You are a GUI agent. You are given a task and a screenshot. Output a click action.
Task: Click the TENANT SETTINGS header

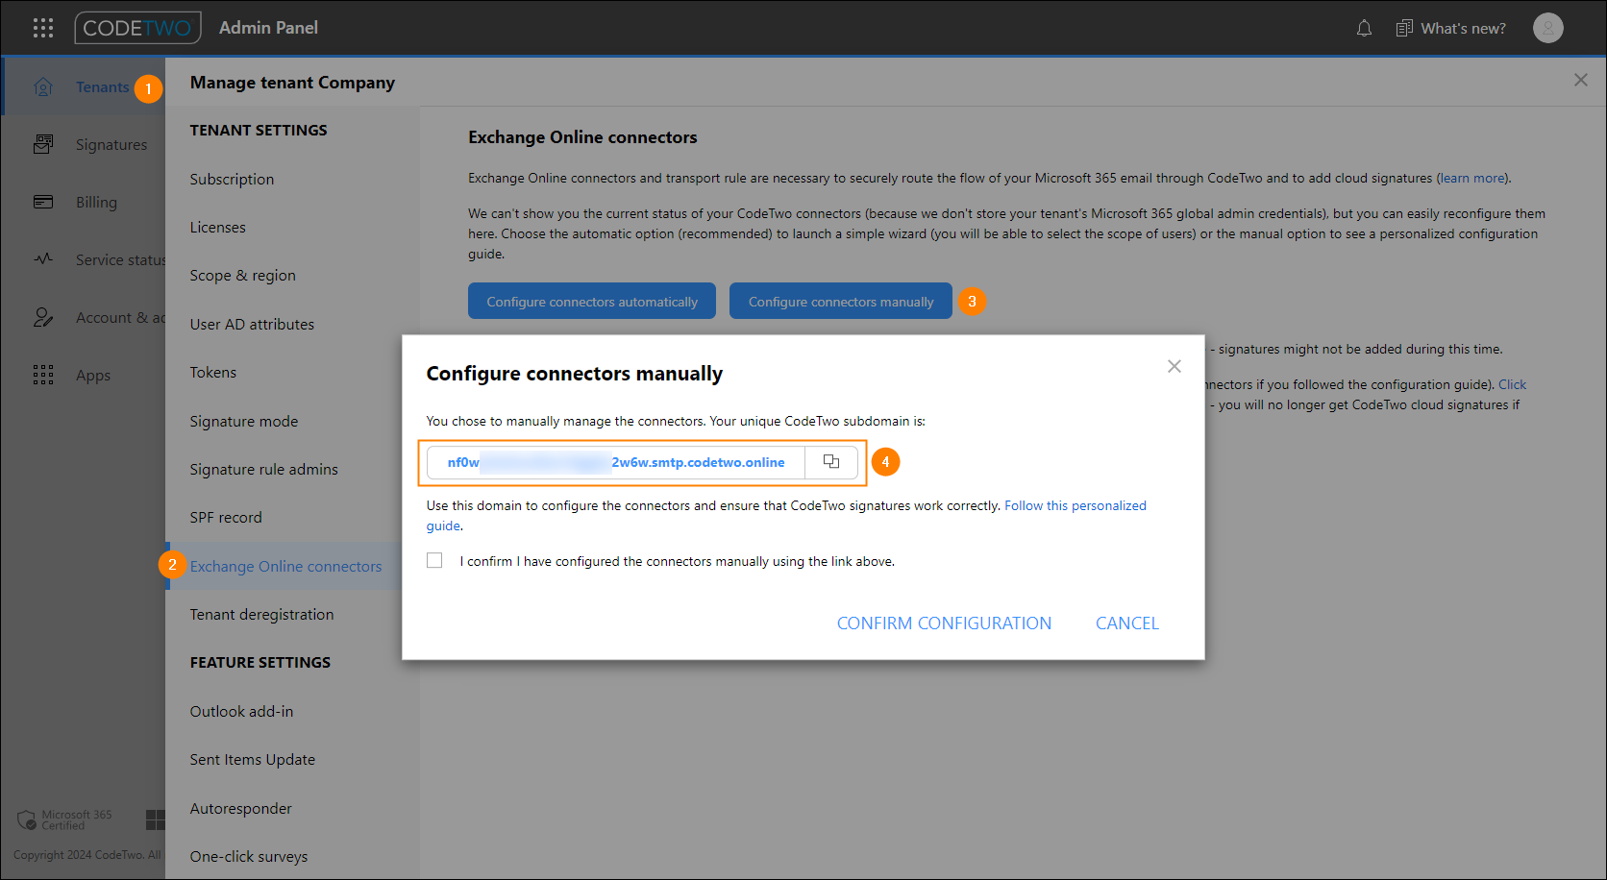259,130
